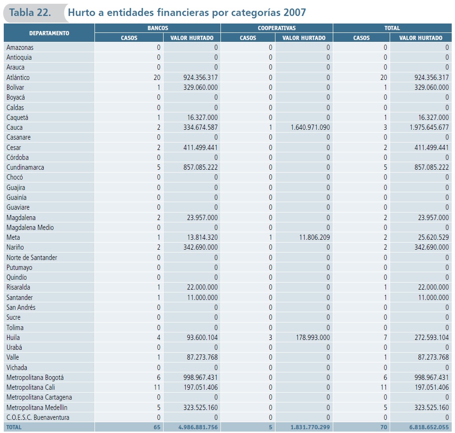Select the Huila cooperativas value 178.993.000

308,338
